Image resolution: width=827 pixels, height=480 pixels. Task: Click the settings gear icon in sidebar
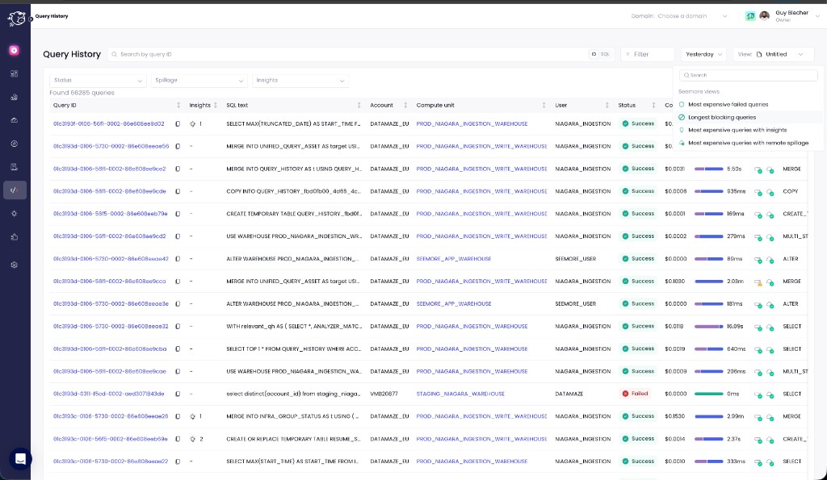14,265
